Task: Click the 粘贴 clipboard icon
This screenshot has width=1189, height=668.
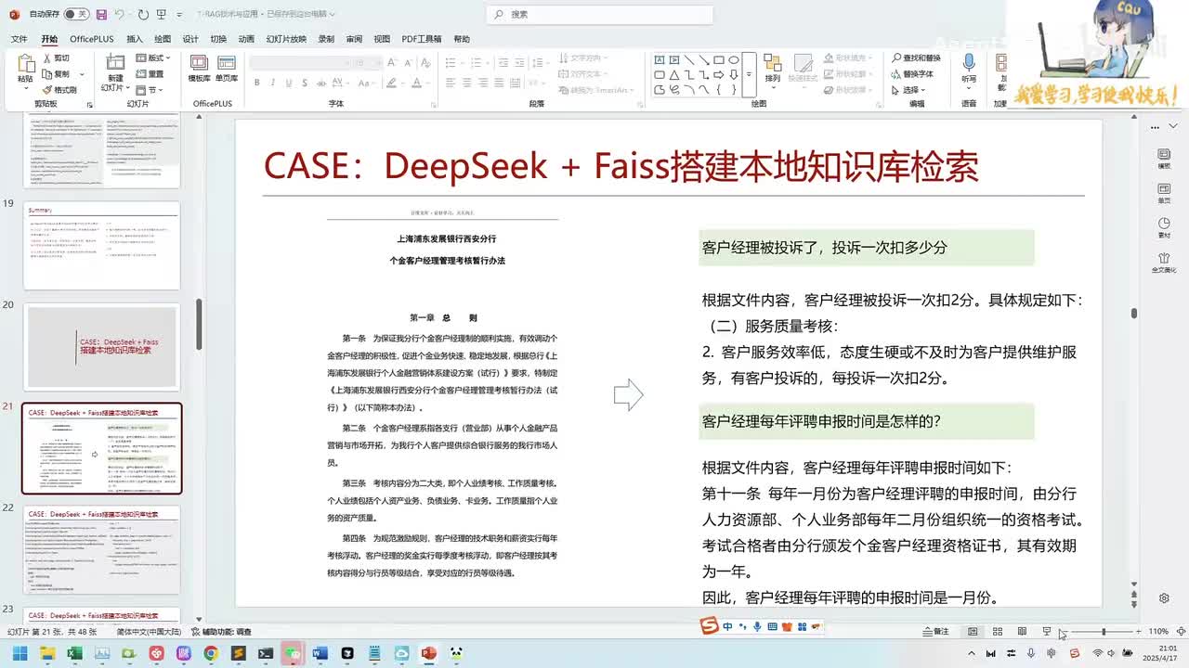Action: pyautogui.click(x=25, y=65)
